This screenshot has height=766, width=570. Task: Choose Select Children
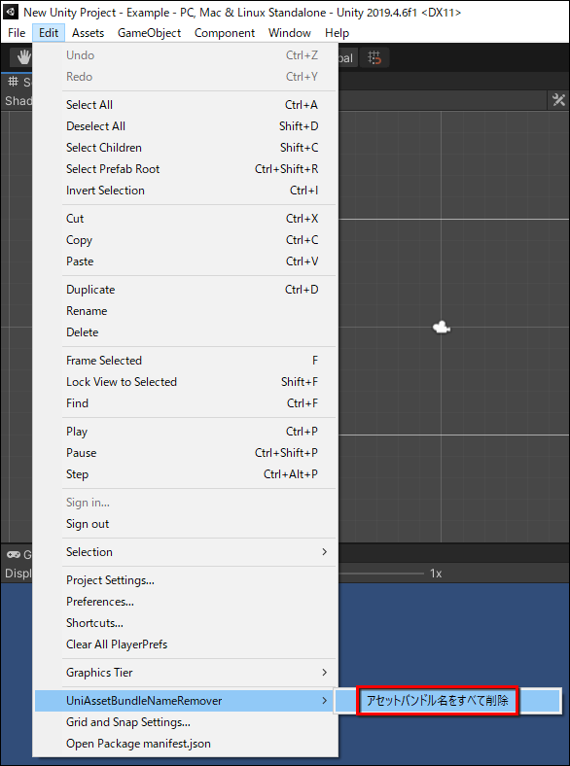click(185, 148)
